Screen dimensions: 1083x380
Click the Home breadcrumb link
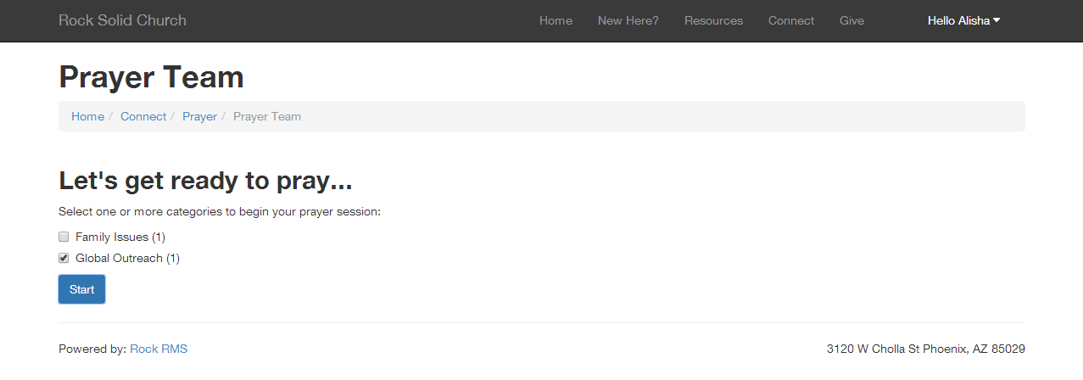(87, 116)
